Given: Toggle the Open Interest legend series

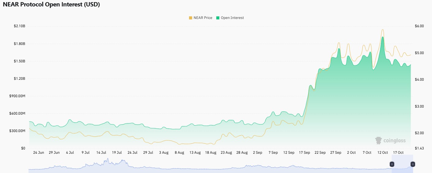Looking at the screenshot, I should (230, 18).
